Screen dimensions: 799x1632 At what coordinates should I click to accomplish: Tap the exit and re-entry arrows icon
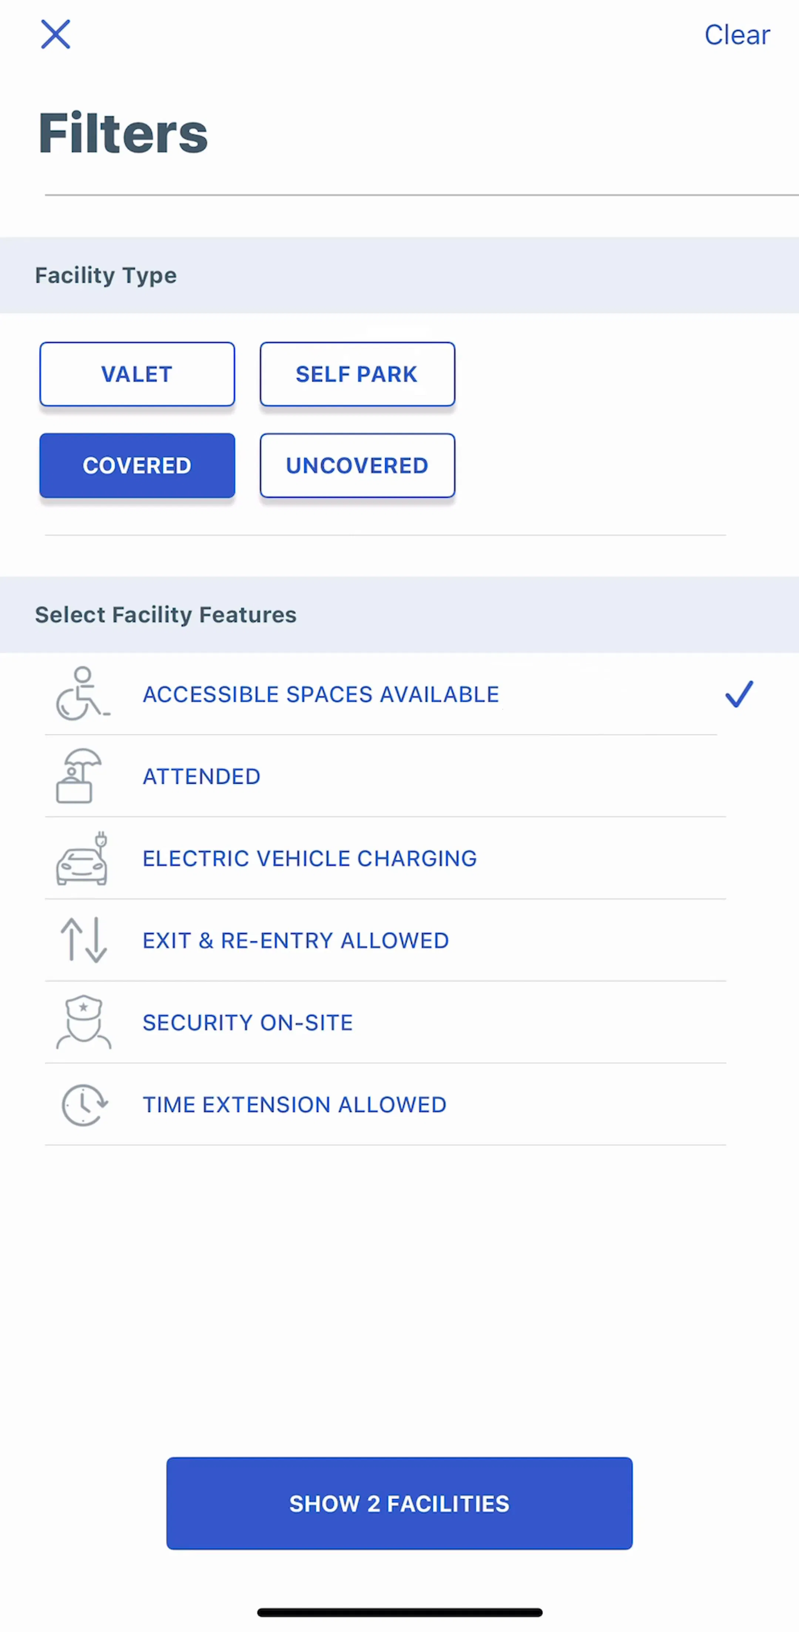tap(84, 940)
